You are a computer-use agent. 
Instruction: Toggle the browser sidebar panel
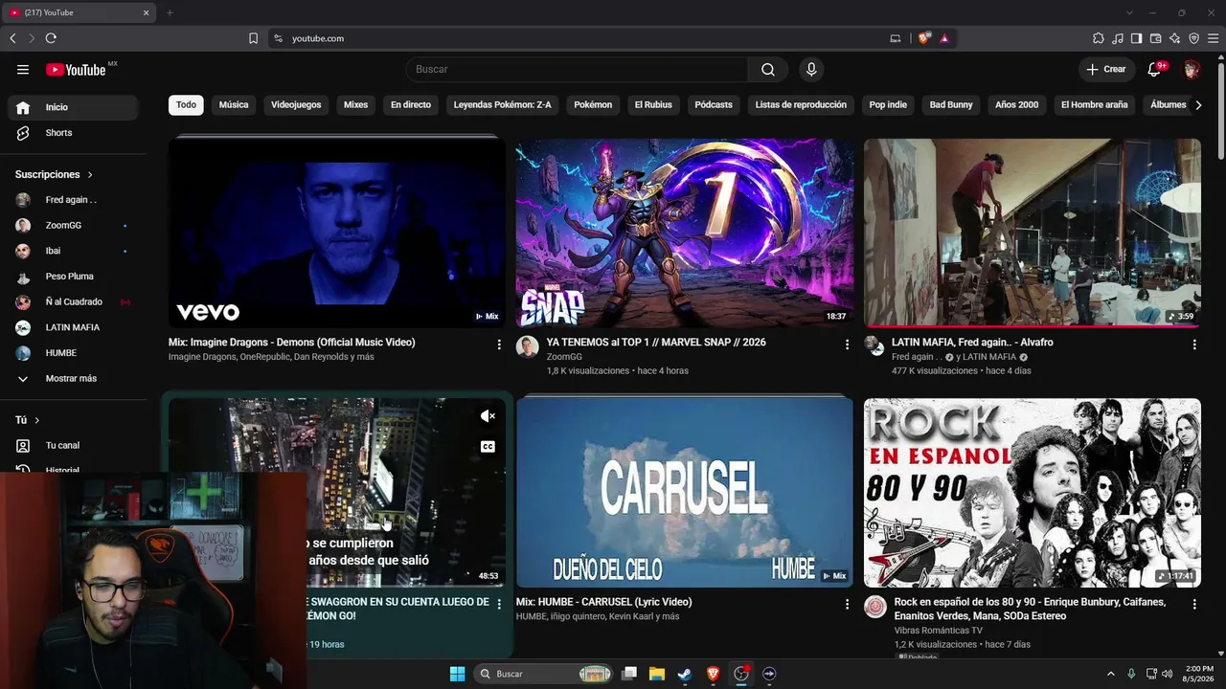(x=1136, y=38)
